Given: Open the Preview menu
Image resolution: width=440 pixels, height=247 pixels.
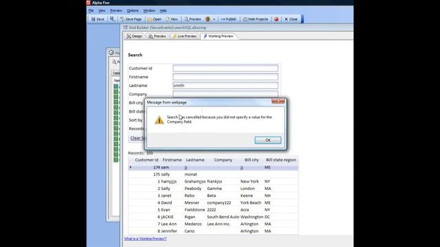Looking at the screenshot, I should (116, 11).
